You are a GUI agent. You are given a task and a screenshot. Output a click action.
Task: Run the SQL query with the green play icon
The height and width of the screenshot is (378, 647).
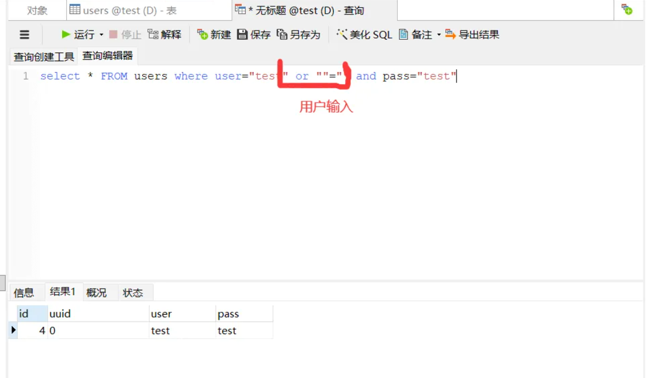click(65, 35)
